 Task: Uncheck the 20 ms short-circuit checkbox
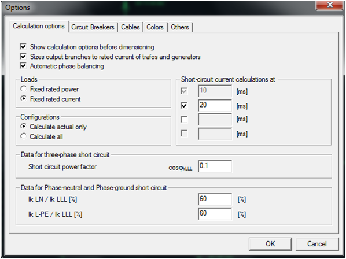click(x=184, y=106)
